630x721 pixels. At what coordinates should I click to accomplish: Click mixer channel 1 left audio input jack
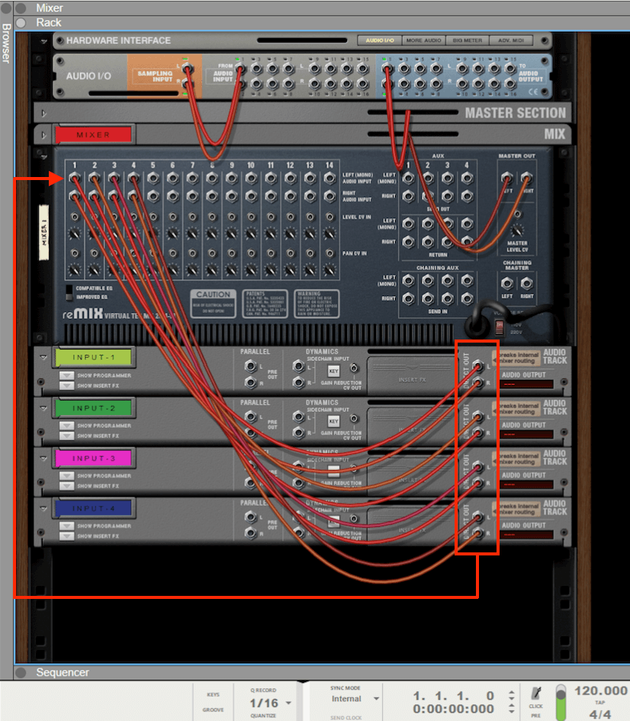coord(75,178)
